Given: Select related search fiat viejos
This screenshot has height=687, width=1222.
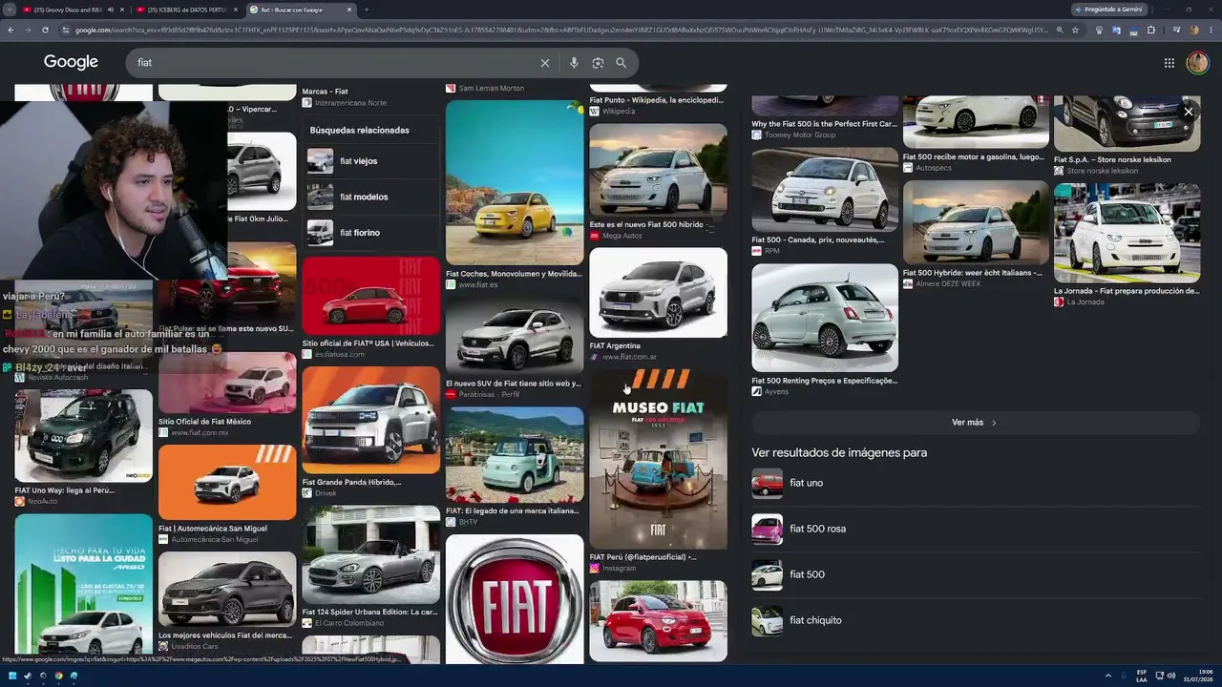Looking at the screenshot, I should tap(370, 161).
